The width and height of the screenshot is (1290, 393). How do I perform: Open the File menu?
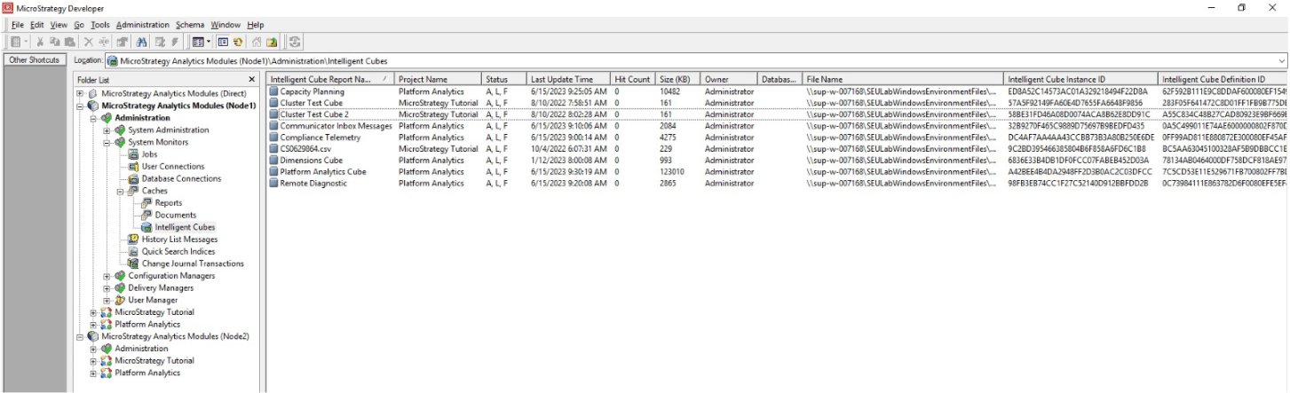[18, 25]
